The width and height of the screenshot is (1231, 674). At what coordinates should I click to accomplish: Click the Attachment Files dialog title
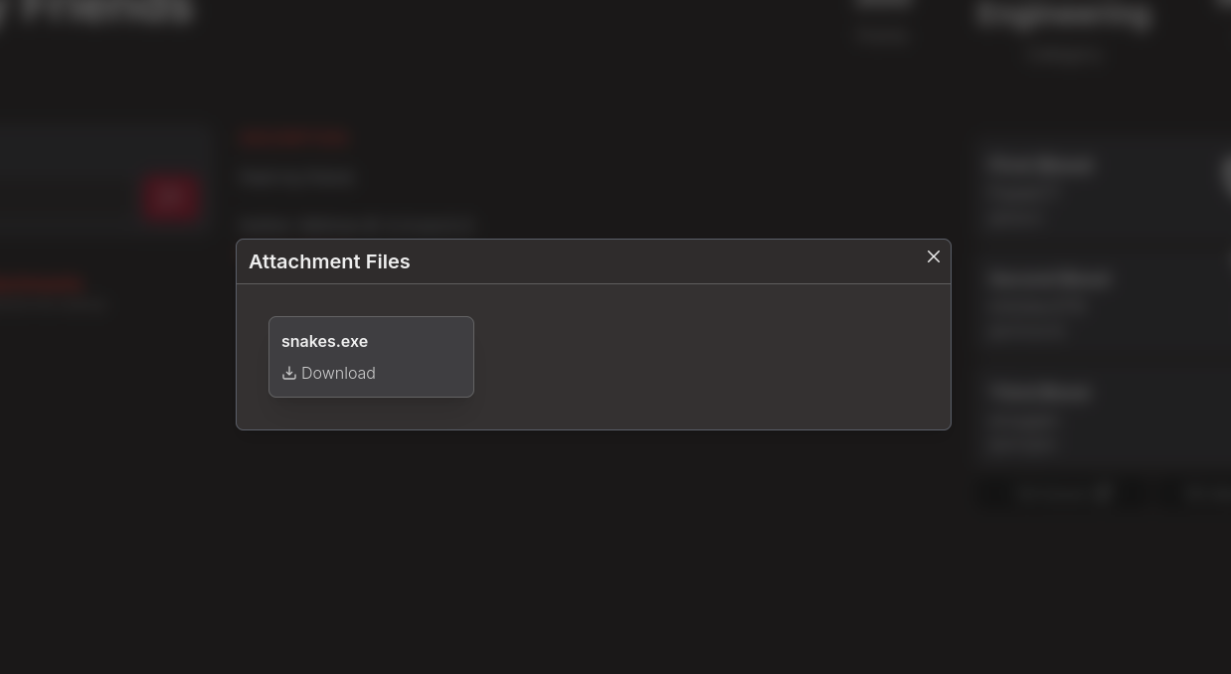(x=329, y=261)
